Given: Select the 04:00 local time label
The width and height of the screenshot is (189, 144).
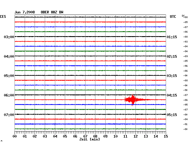Looking at the screenshot, I should 9,57.
